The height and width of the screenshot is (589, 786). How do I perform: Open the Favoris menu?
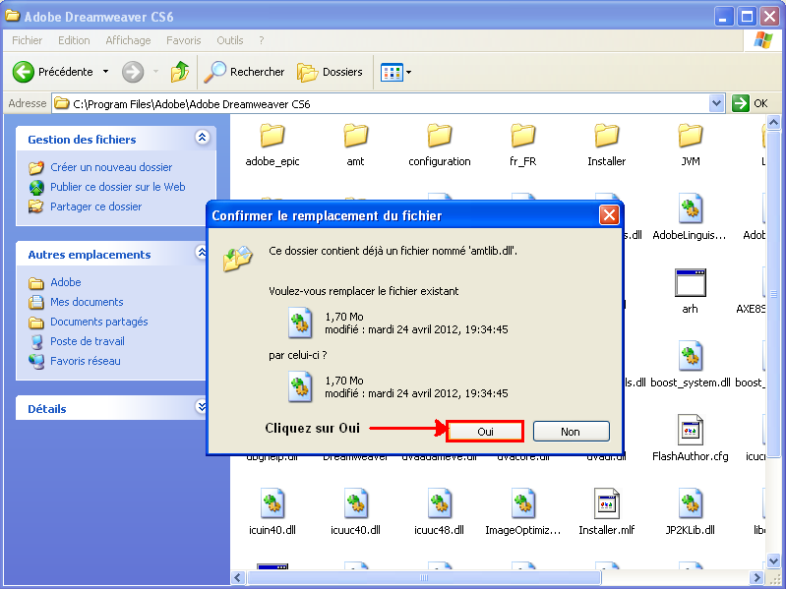[184, 40]
